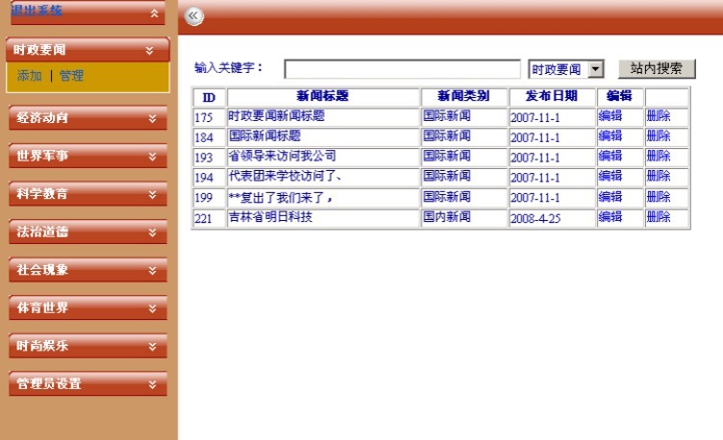Screen dimensions: 723x440
Task: Collapse the 退出系统 panel chevron
Action: 155,13
